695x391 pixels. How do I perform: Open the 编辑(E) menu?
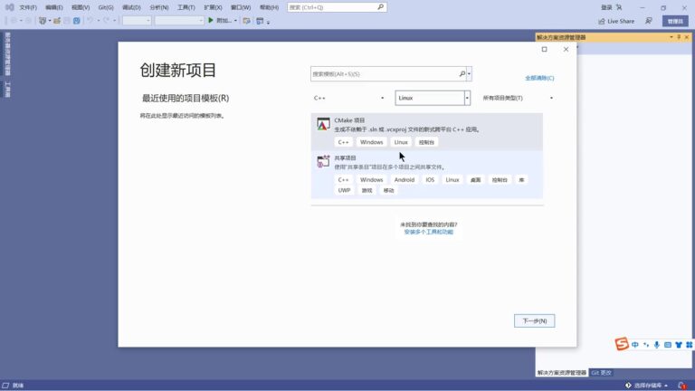(x=54, y=7)
